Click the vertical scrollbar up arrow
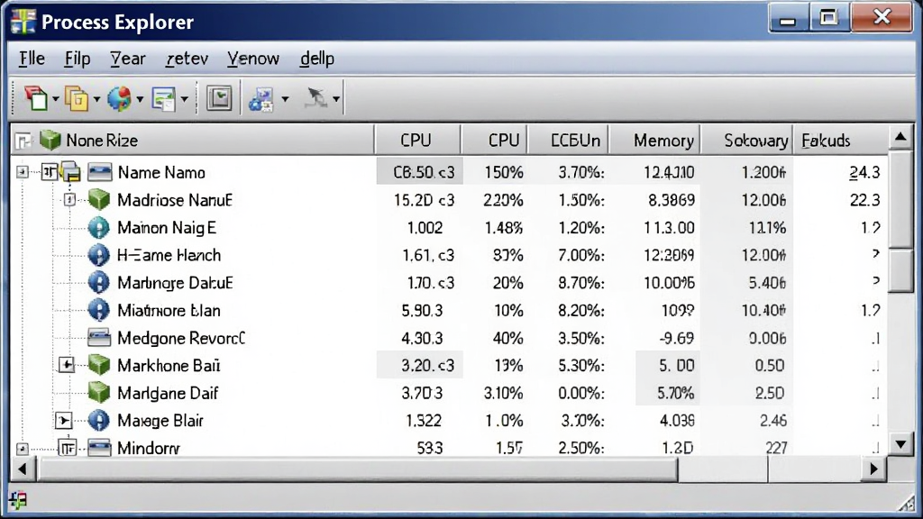The width and height of the screenshot is (923, 519). coord(900,138)
